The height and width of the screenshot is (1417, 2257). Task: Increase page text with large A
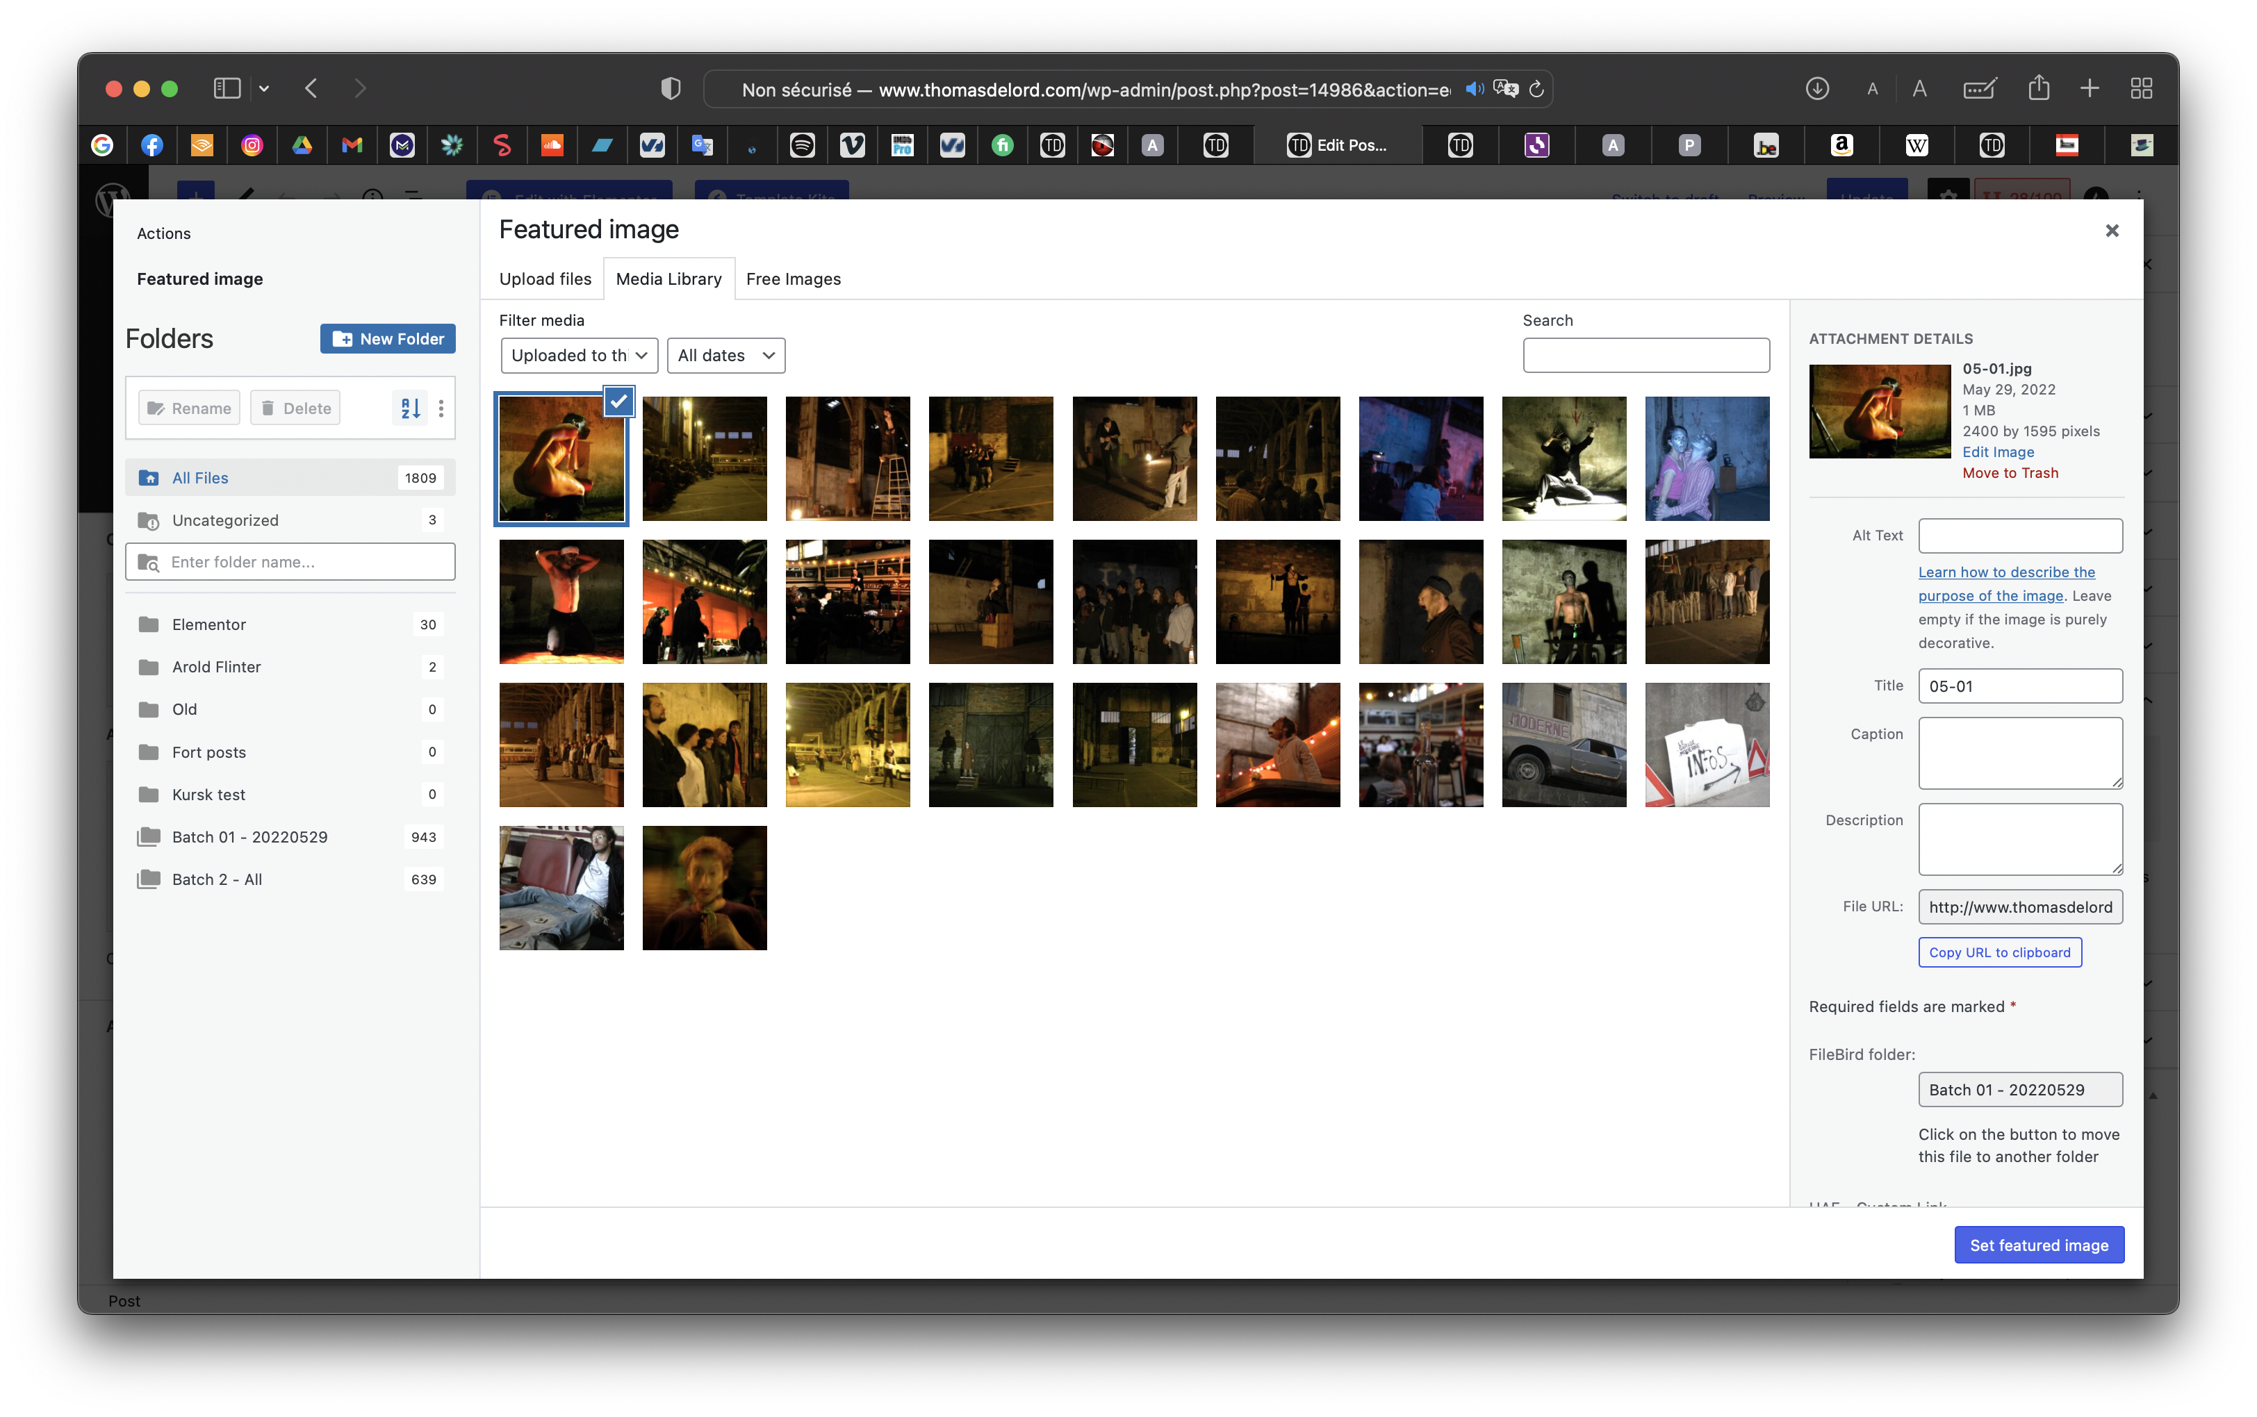(1919, 89)
